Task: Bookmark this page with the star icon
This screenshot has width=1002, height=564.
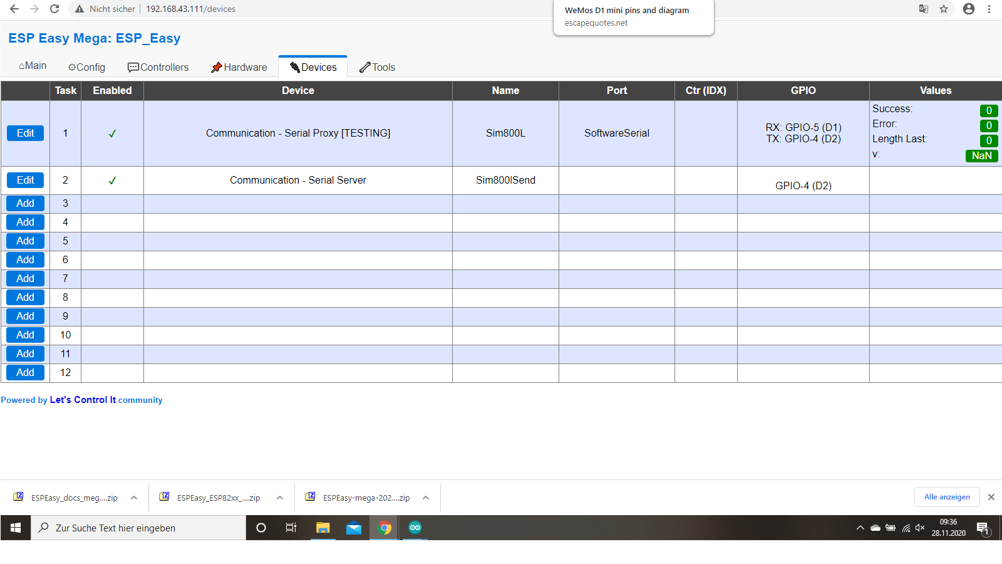Action: coord(944,9)
